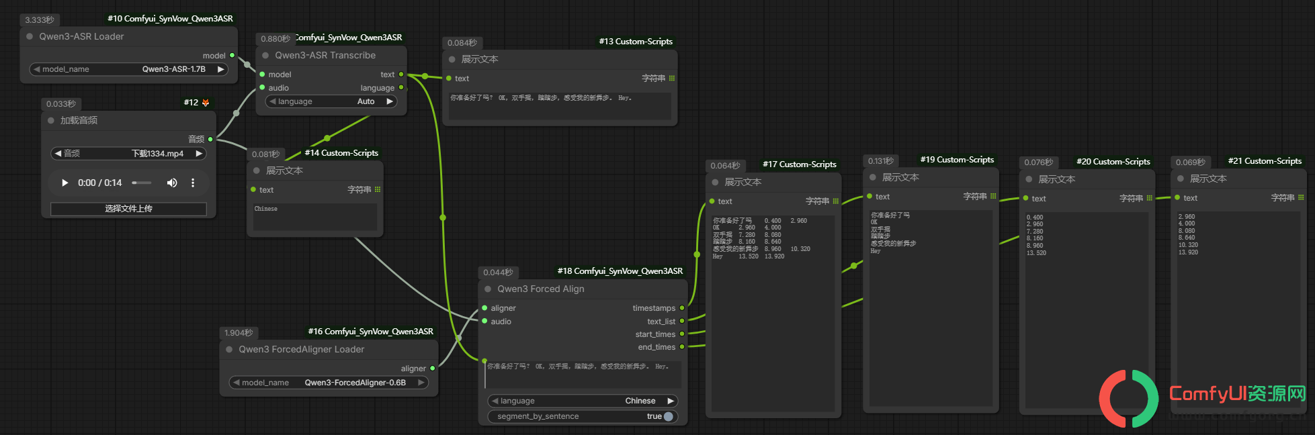Click the 字符串 grid icon on node #13
Viewport: 1315px width, 435px height.
pyautogui.click(x=672, y=79)
